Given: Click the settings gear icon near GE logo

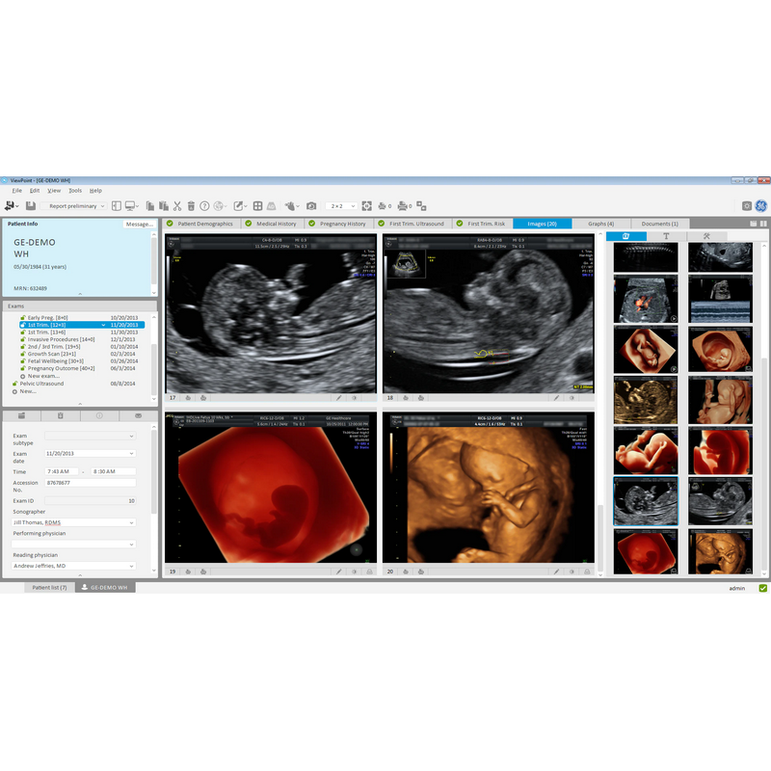Looking at the screenshot, I should click(x=746, y=206).
